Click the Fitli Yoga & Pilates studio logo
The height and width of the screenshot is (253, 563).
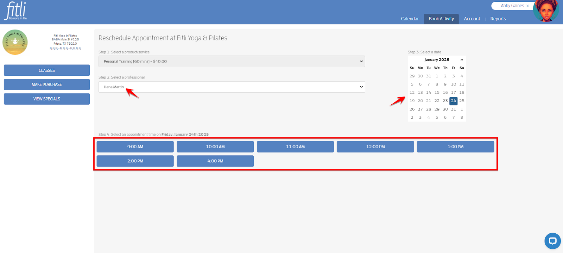point(15,42)
